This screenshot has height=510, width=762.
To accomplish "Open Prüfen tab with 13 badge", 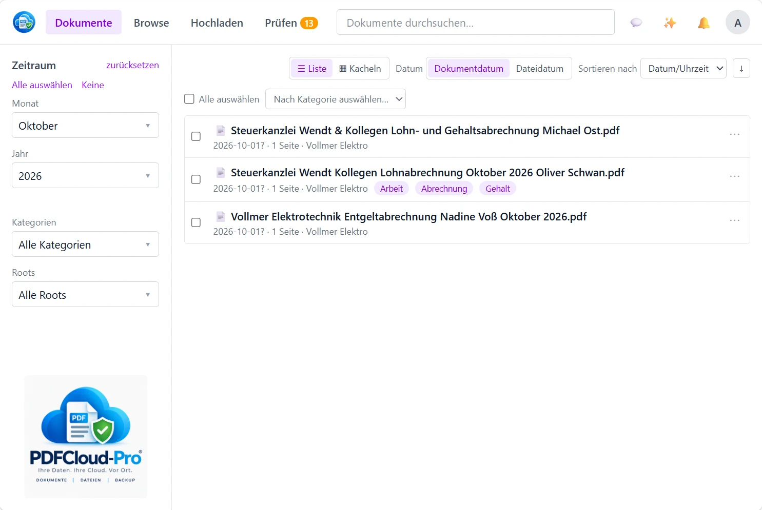I will [291, 23].
